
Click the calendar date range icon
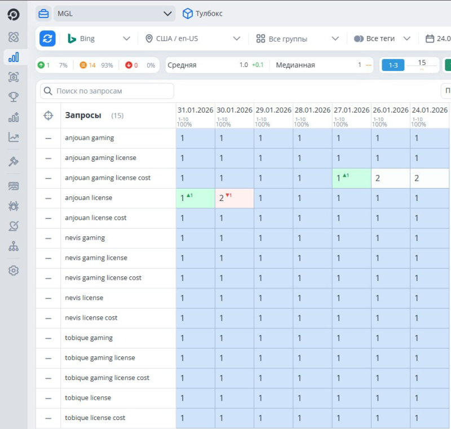coord(430,38)
